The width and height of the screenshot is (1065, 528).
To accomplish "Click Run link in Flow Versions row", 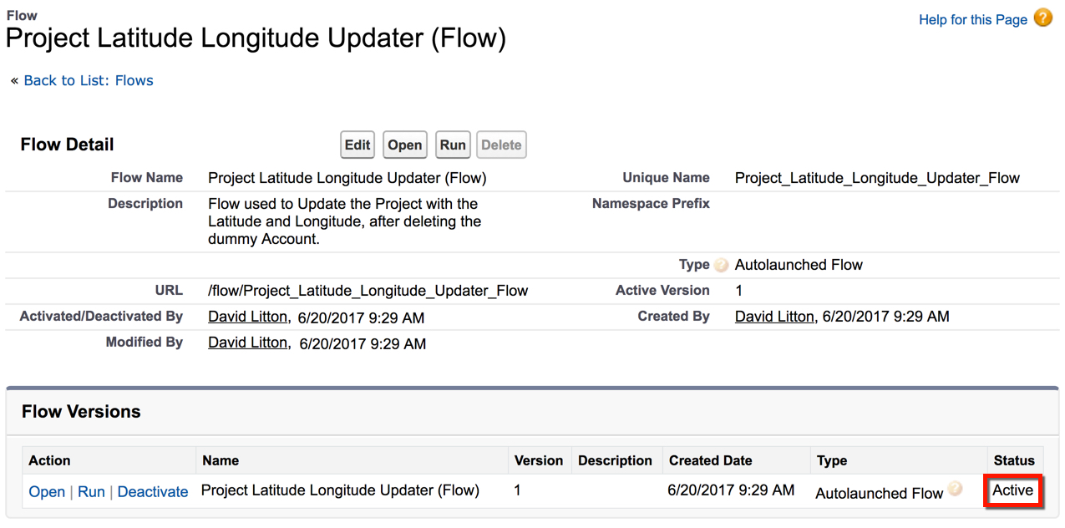I will tap(91, 492).
